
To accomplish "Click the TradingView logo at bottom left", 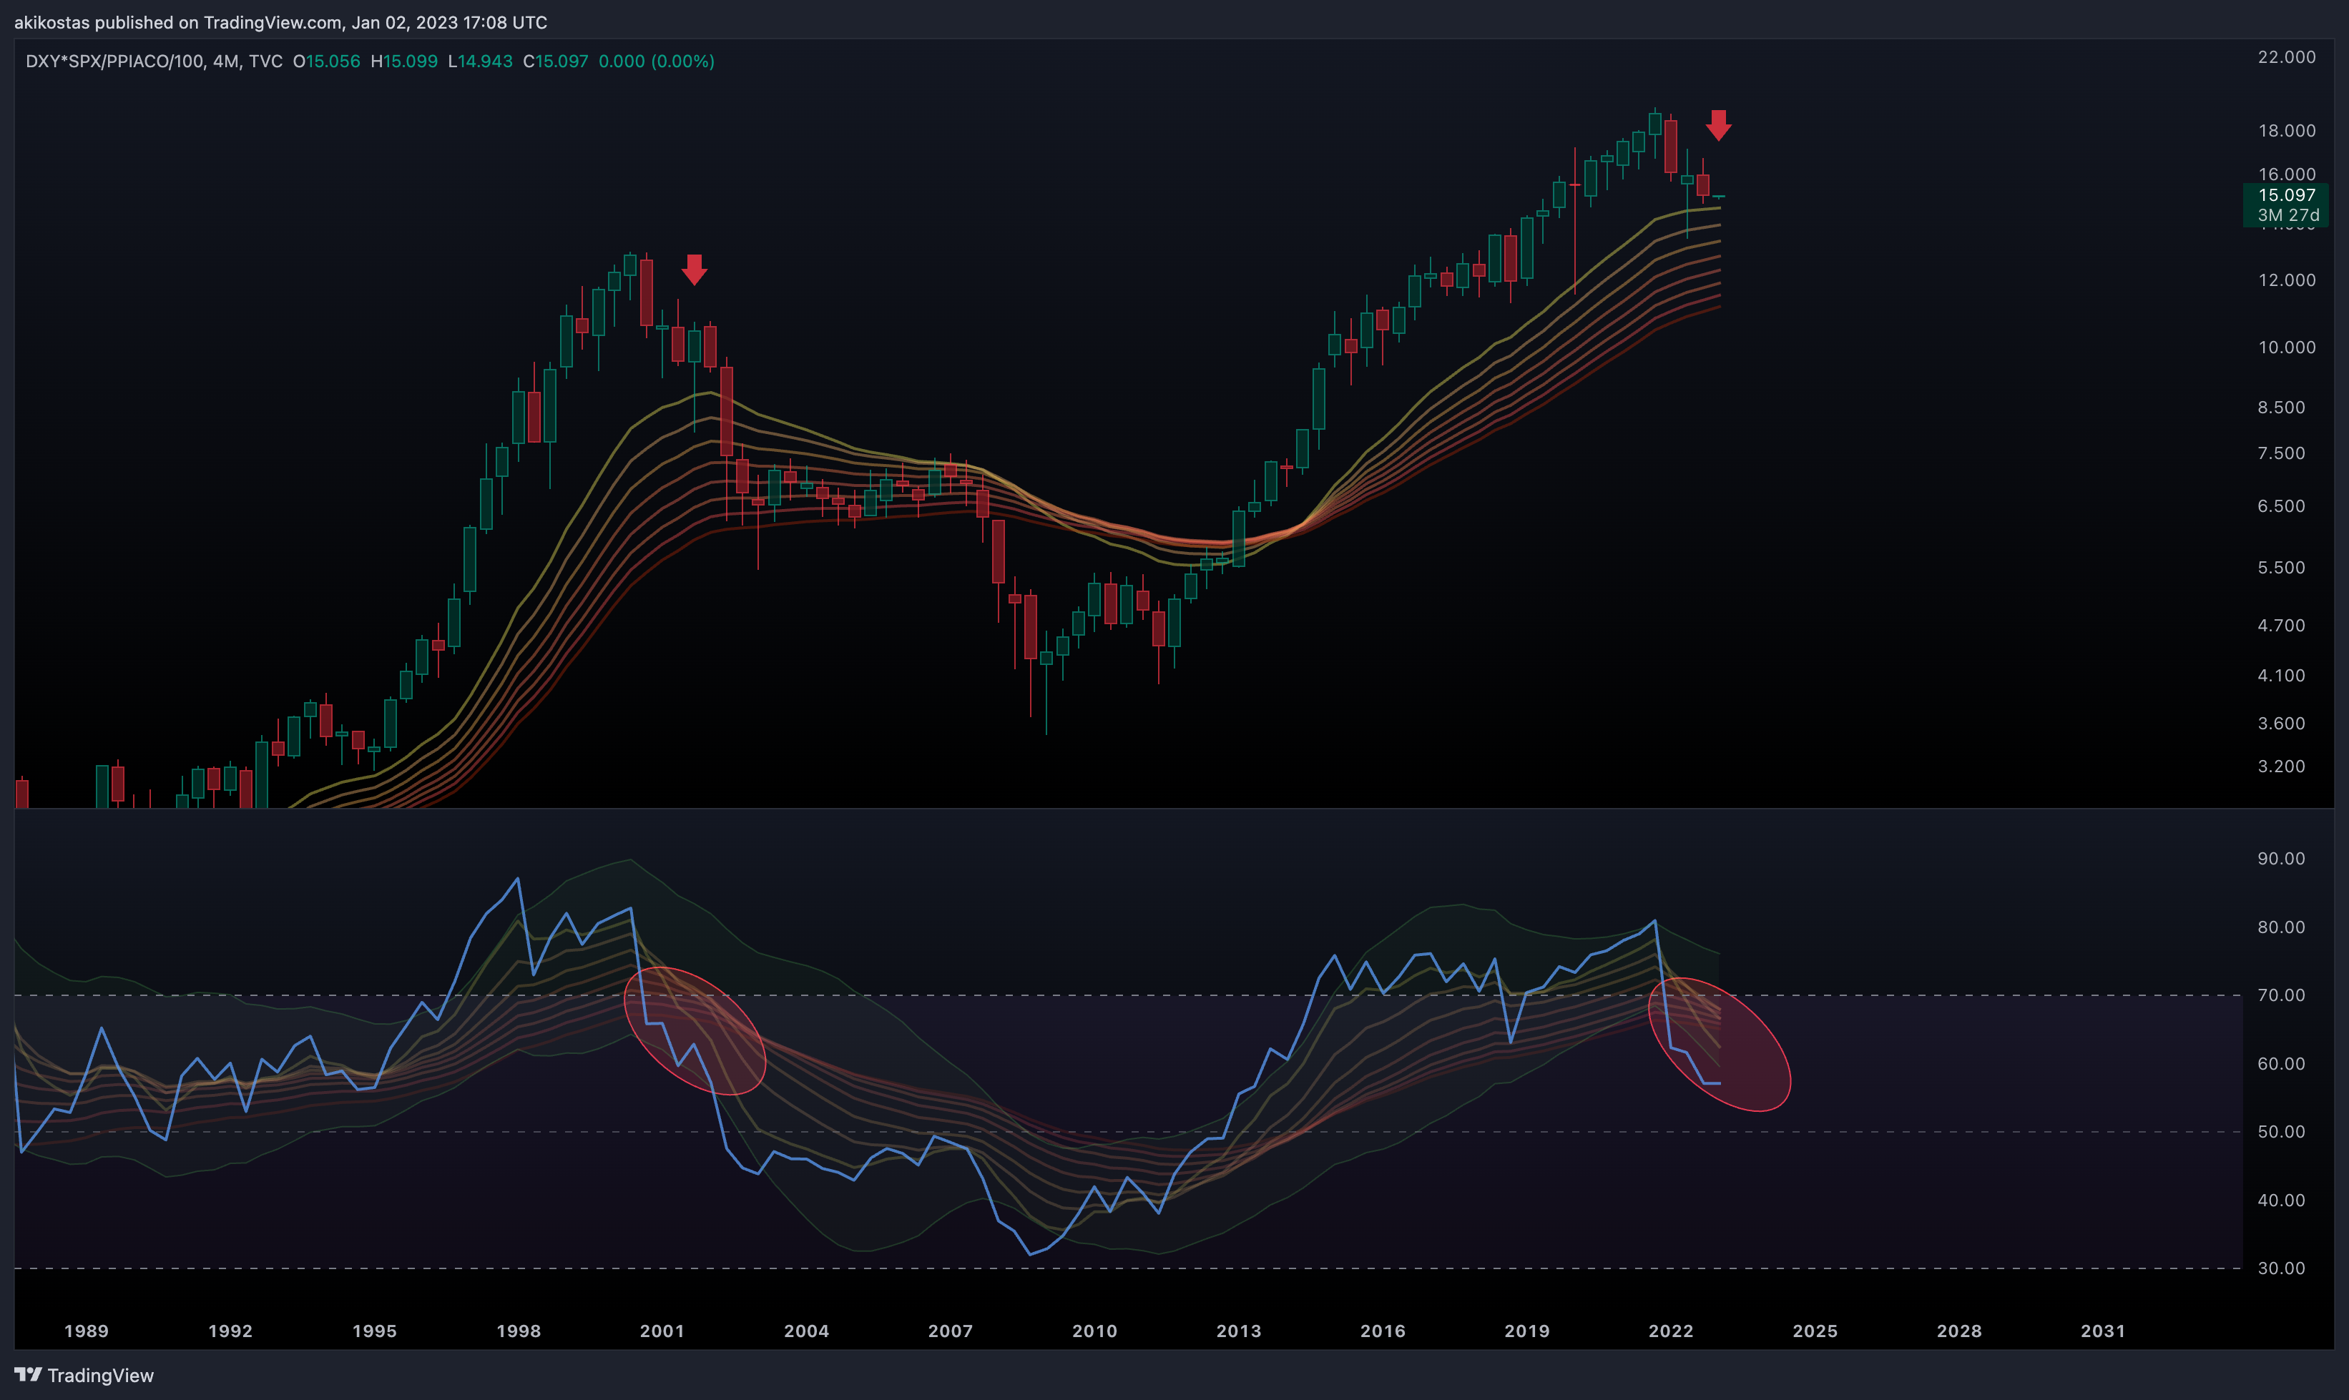I will pos(84,1376).
